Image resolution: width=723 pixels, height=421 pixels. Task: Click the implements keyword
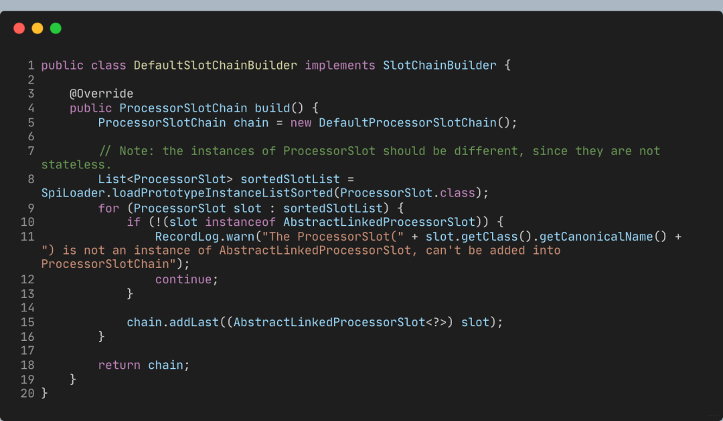(x=340, y=65)
